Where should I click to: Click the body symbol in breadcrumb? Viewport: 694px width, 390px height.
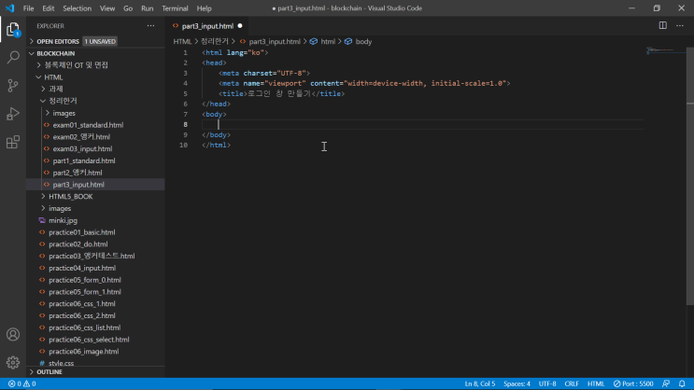(x=358, y=42)
